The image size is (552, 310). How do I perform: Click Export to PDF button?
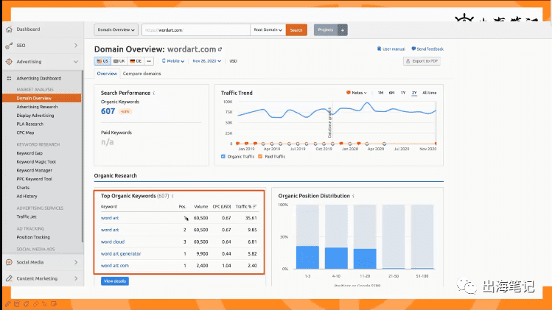click(x=422, y=61)
